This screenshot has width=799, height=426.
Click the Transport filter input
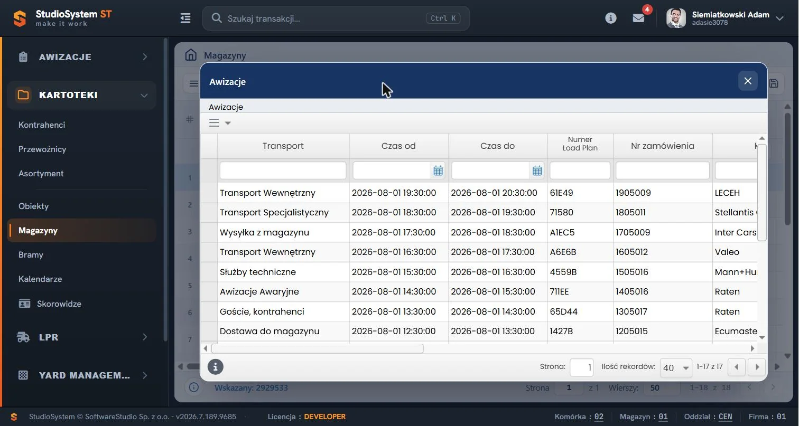pos(283,171)
